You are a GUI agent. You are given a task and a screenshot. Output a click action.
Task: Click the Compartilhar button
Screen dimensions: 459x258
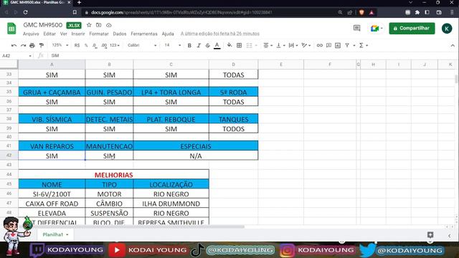tap(412, 29)
